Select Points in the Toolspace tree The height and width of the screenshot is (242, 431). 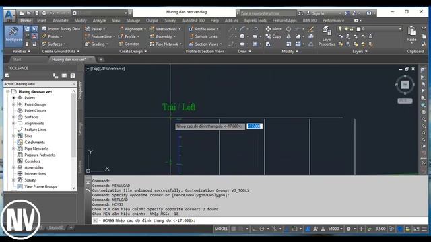(30, 98)
